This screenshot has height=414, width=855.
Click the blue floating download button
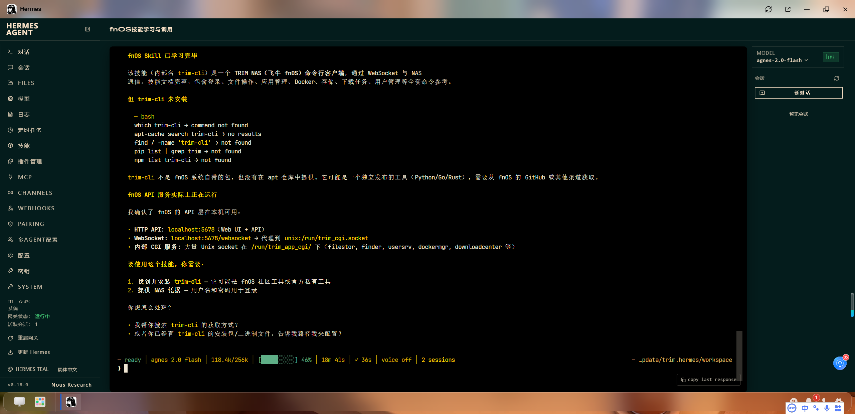click(x=840, y=363)
